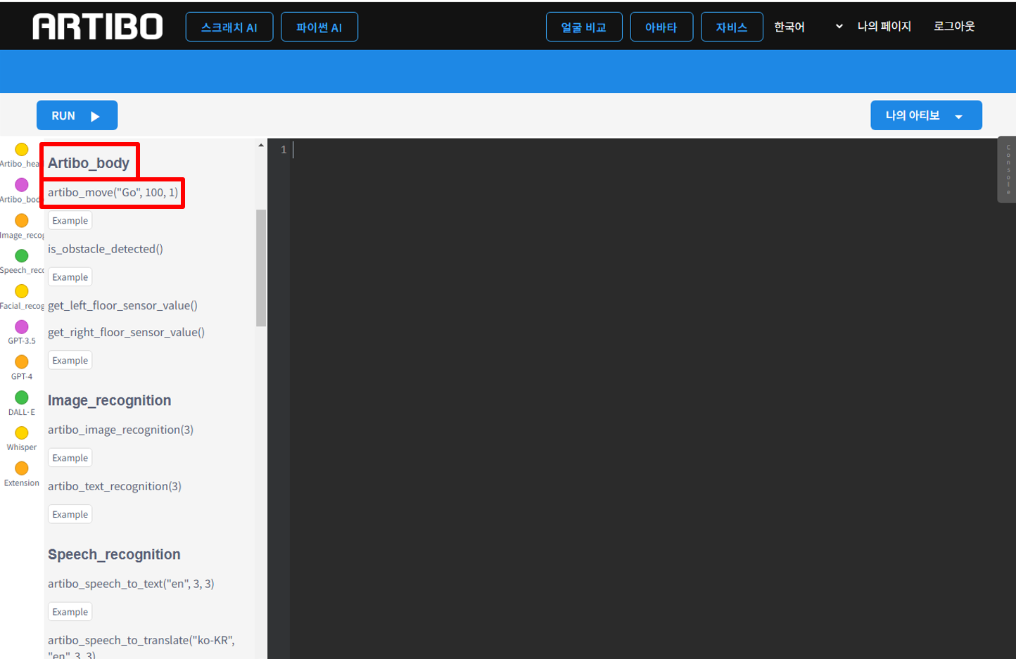Click the yellow Artibo_head category circle
Viewport: 1016px width, 659px height.
tap(22, 149)
